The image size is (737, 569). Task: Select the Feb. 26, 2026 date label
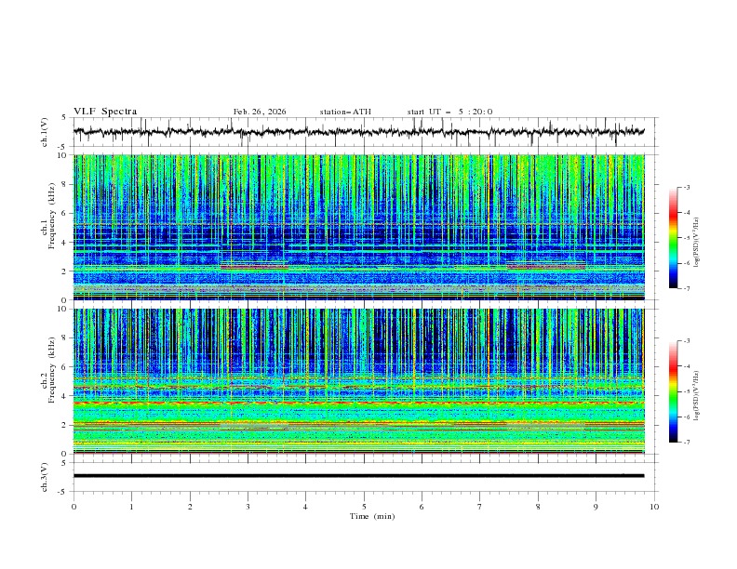pos(260,112)
